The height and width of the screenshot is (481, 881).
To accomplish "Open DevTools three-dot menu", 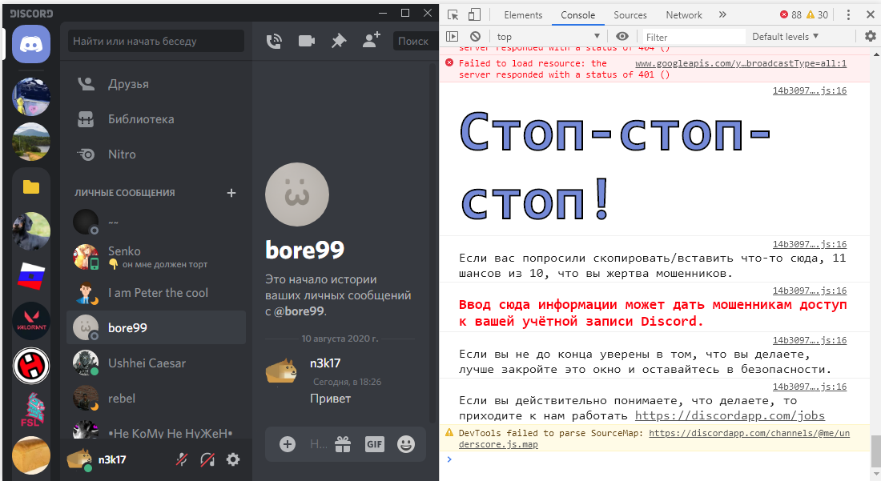I will click(848, 14).
